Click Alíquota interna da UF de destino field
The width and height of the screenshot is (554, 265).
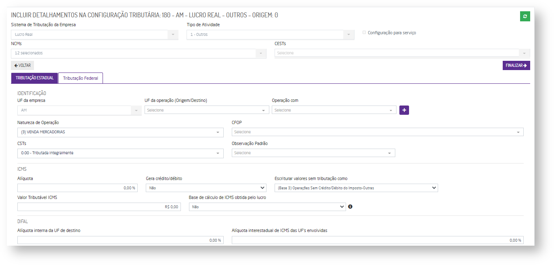click(120, 240)
